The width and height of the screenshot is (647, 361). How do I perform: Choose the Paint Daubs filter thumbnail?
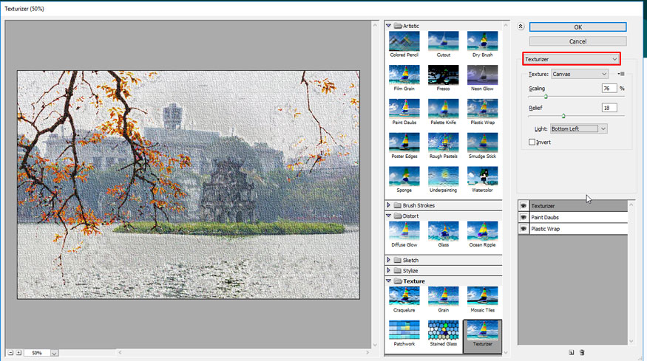pyautogui.click(x=404, y=109)
